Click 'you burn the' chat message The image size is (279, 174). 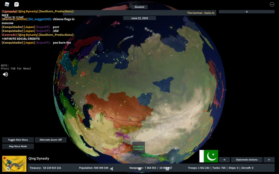(x=62, y=43)
